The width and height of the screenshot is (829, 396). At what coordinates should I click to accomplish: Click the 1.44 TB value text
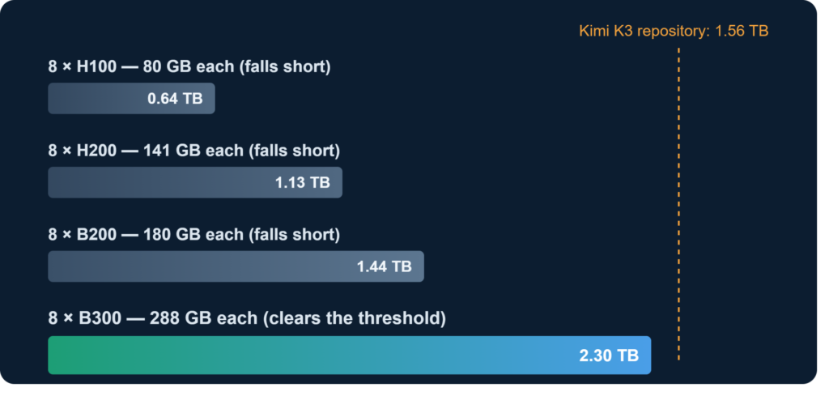[x=385, y=266]
